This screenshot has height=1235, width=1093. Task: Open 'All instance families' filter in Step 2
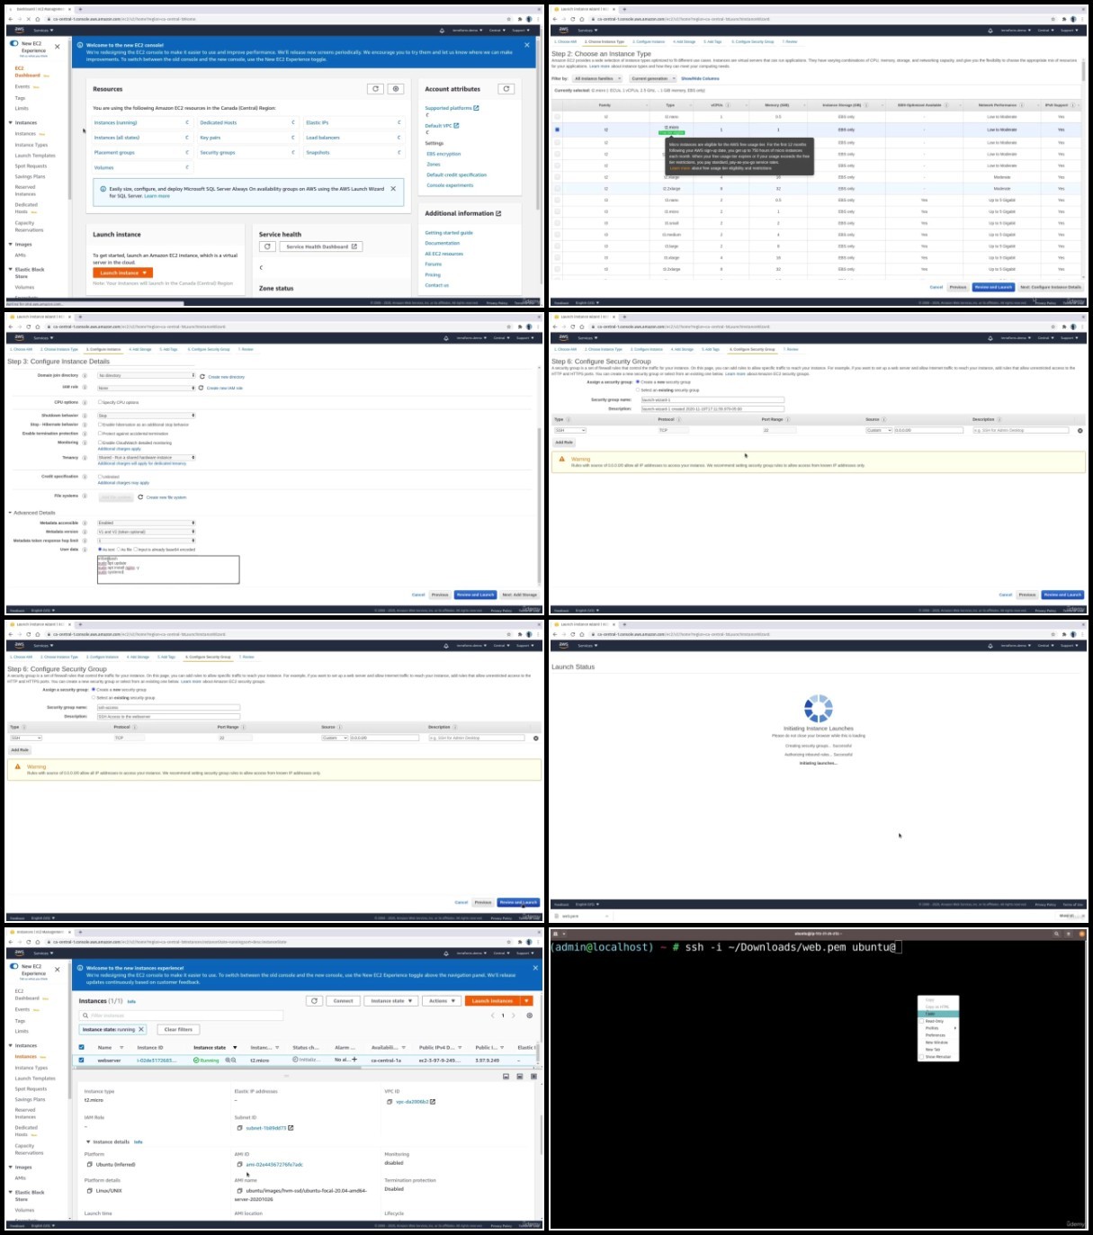[597, 78]
